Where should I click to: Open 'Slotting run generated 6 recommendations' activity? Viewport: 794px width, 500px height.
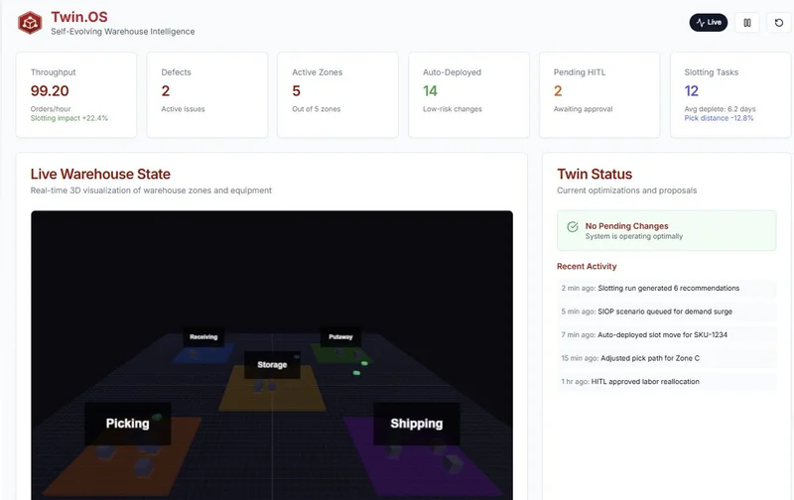[x=666, y=289]
